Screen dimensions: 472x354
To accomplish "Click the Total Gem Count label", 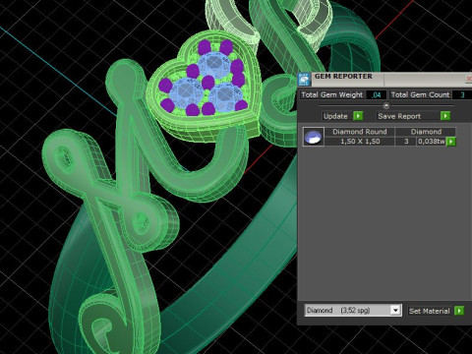I will [420, 95].
